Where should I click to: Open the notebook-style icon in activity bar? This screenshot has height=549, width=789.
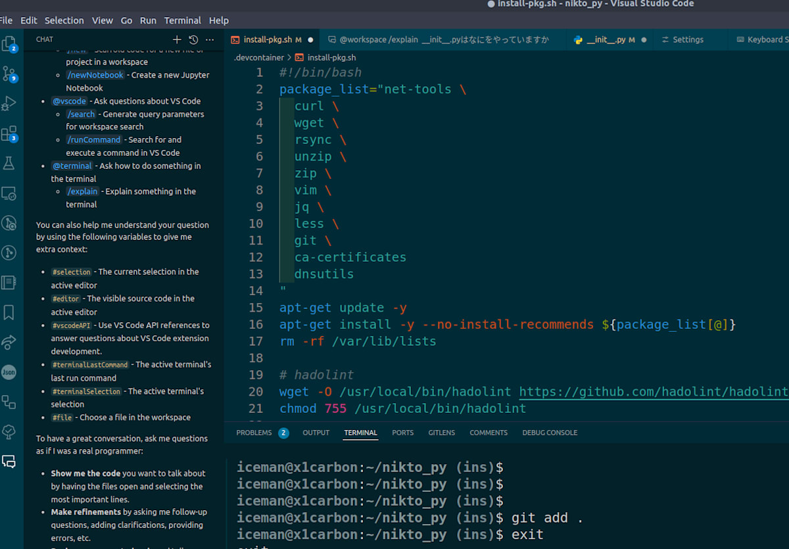[x=9, y=283]
